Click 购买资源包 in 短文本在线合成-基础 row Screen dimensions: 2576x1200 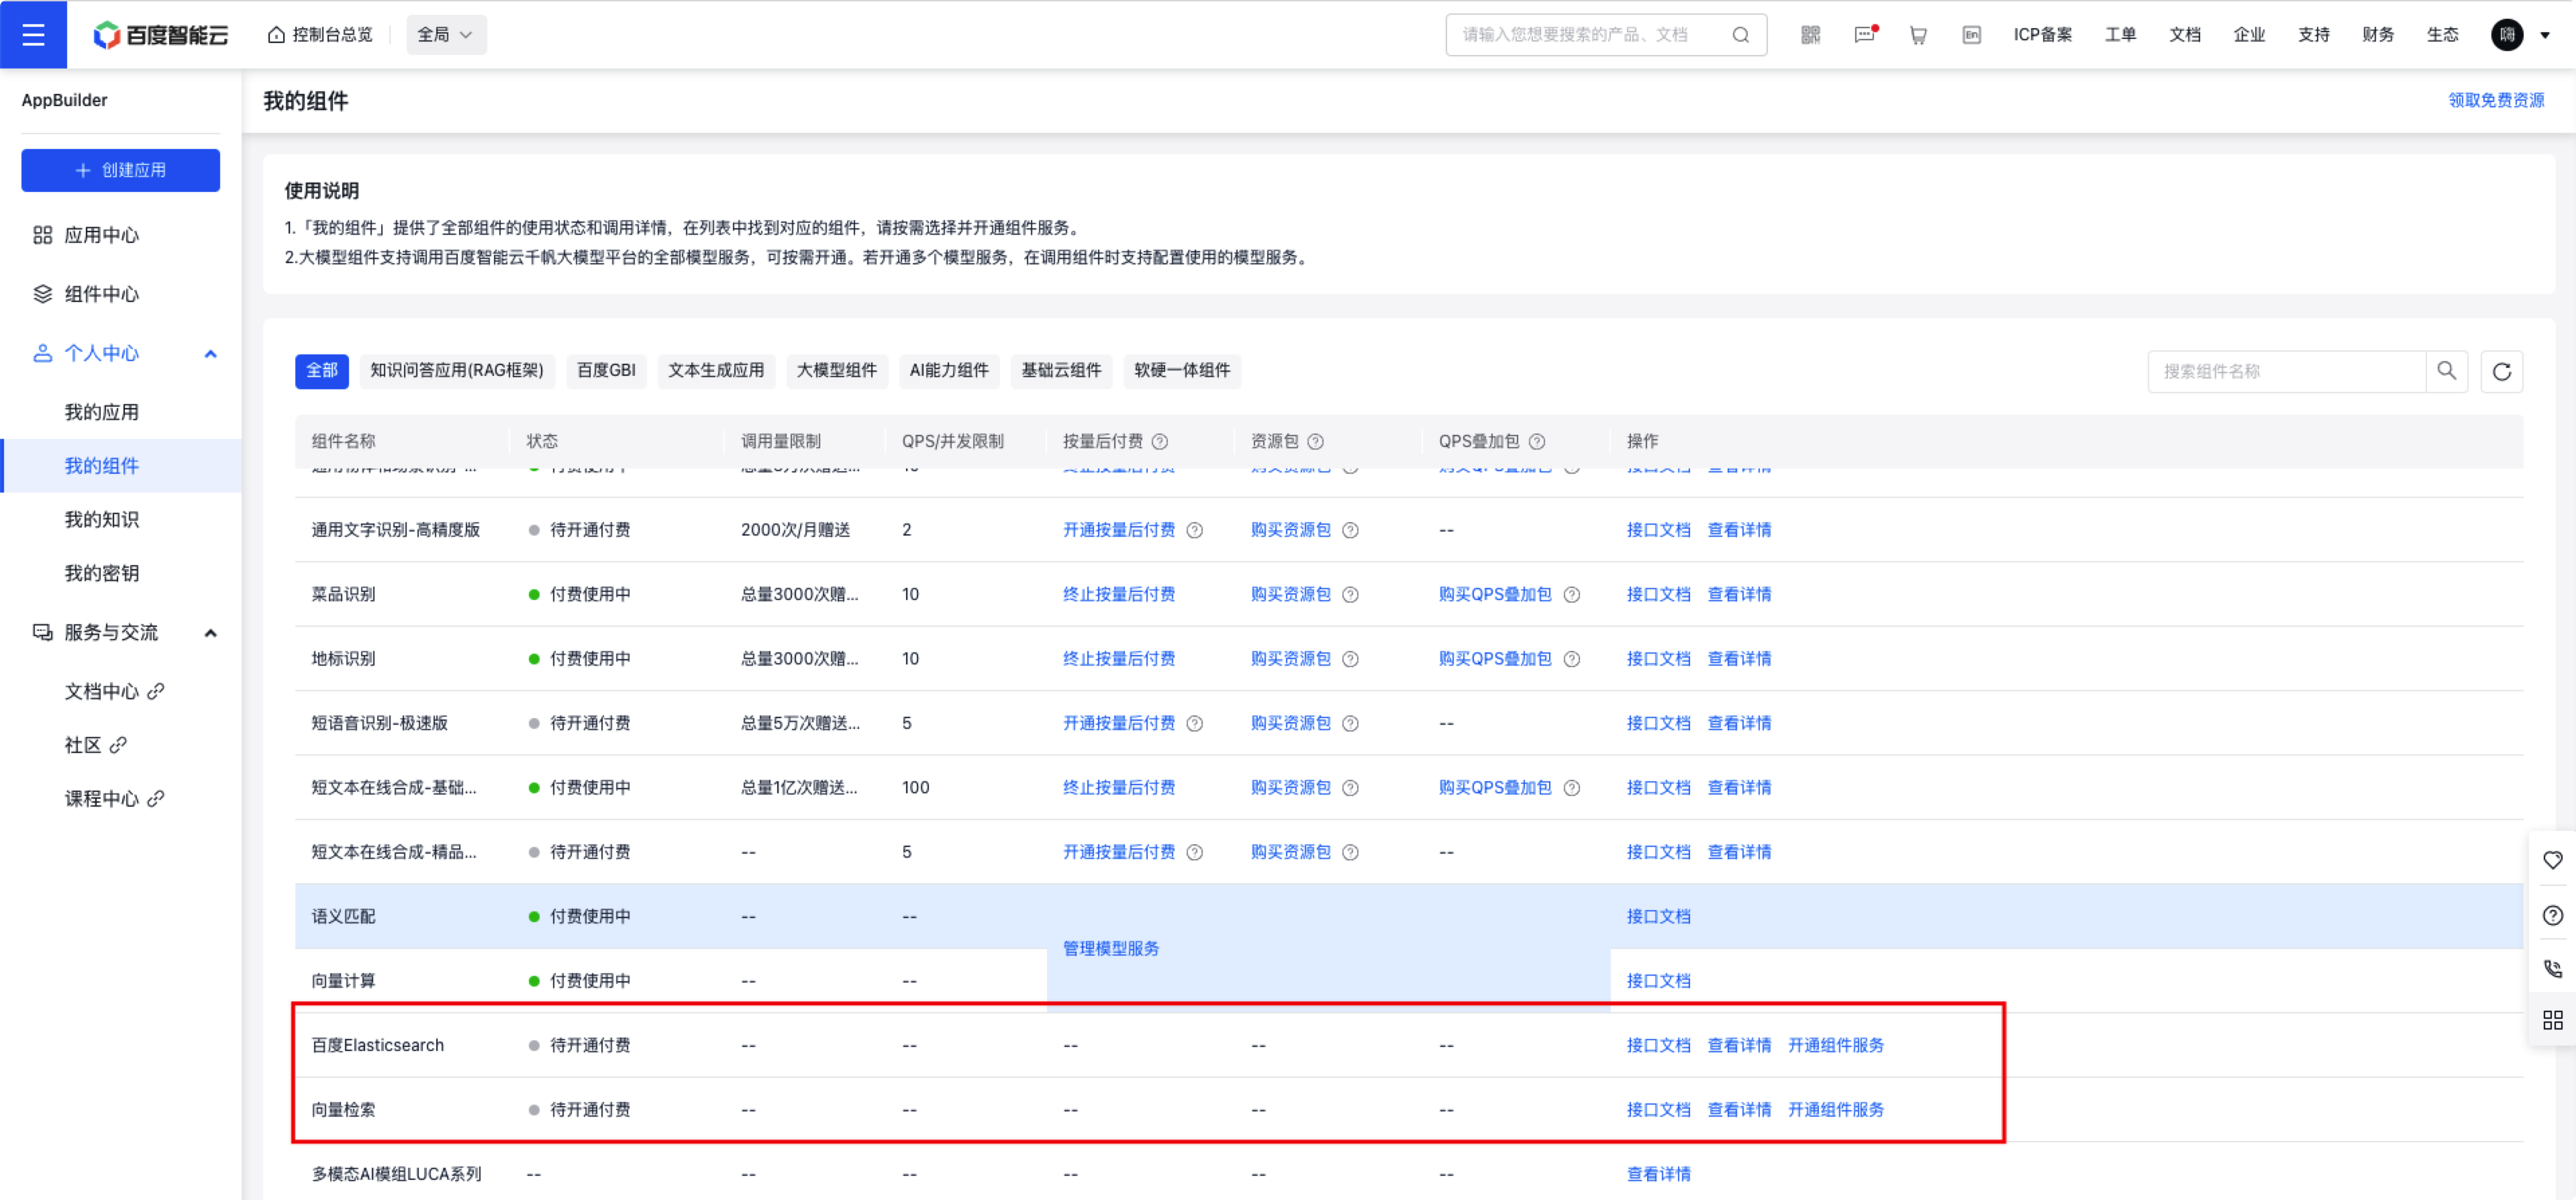1291,788
